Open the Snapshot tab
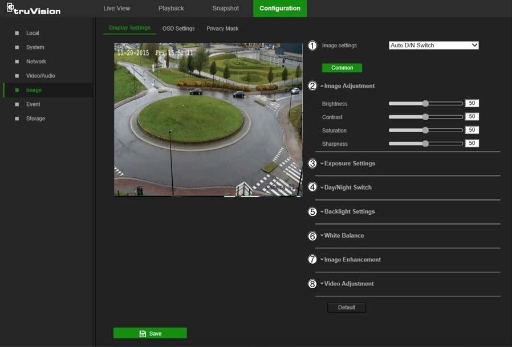The image size is (512, 347). point(225,9)
